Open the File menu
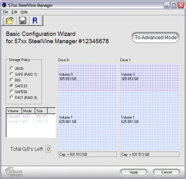 6,12
